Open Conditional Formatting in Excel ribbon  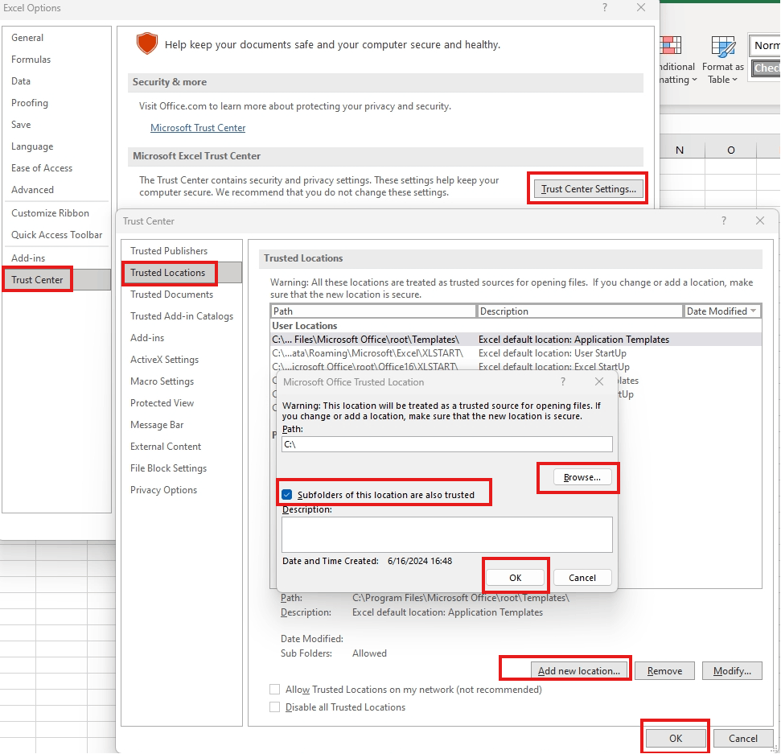pos(677,60)
